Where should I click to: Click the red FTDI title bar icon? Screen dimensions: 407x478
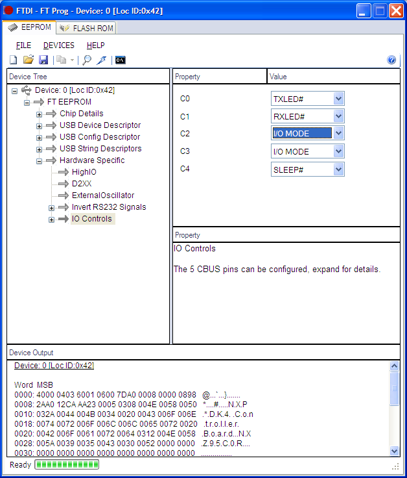click(x=8, y=10)
